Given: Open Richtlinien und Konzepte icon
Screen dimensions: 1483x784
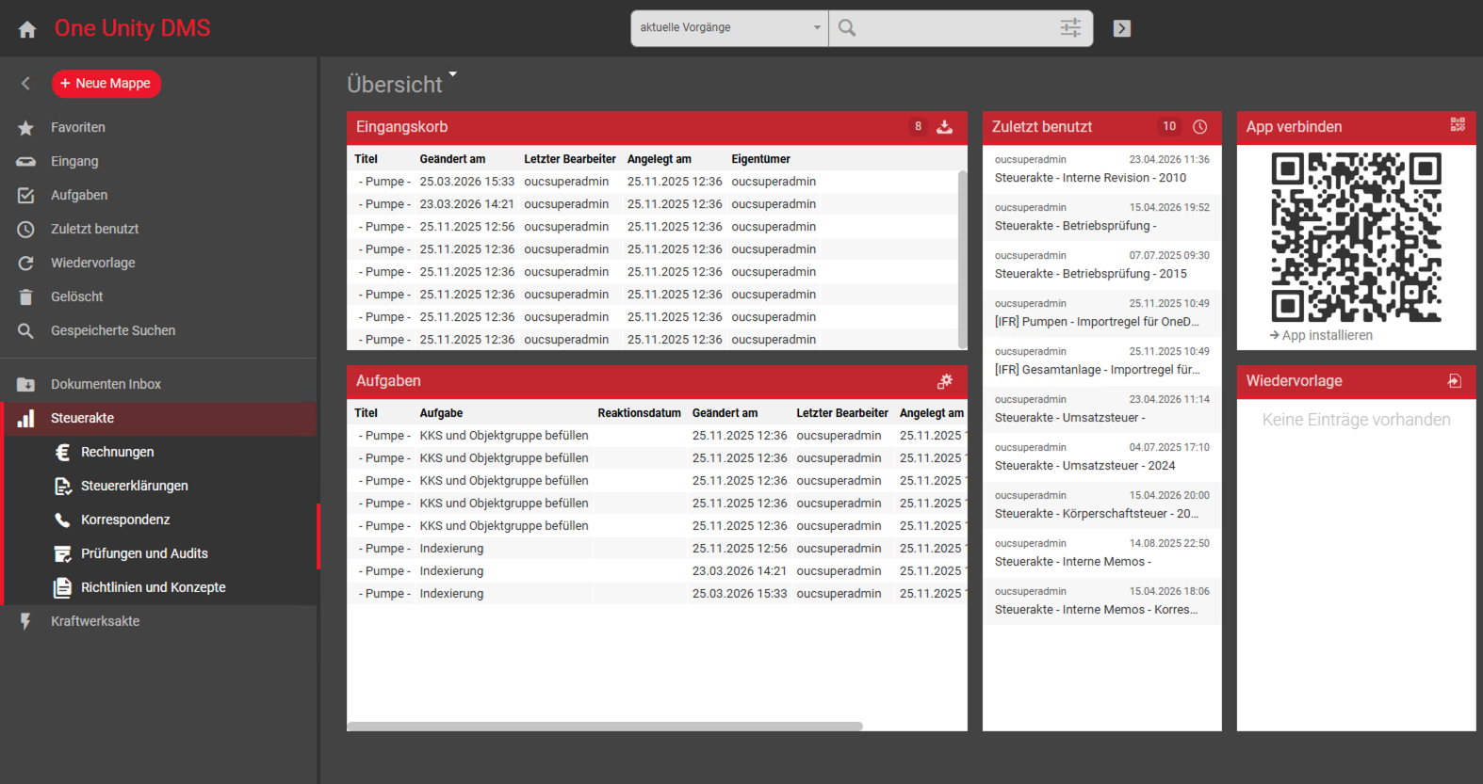Looking at the screenshot, I should point(63,588).
